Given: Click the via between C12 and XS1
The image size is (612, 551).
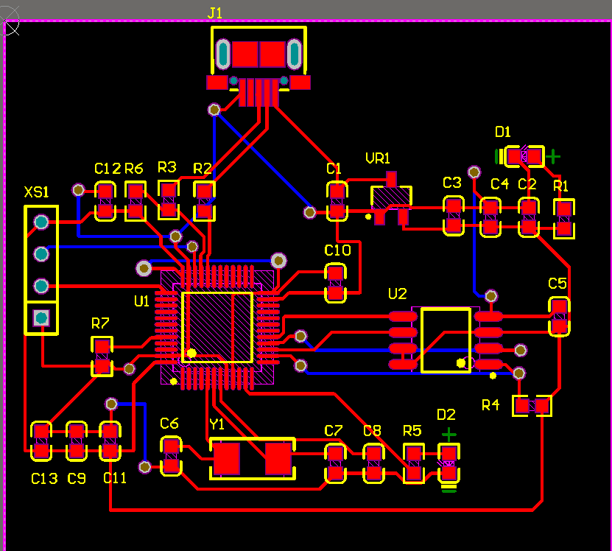Looking at the screenshot, I should [77, 190].
